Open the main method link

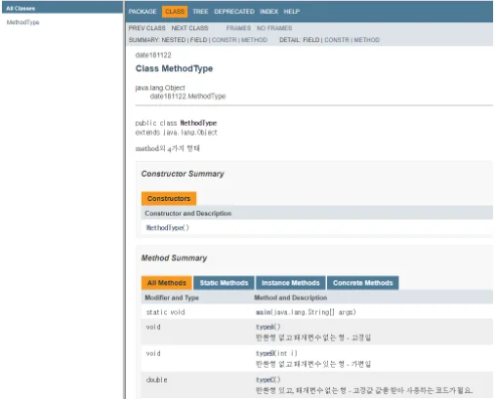click(264, 312)
